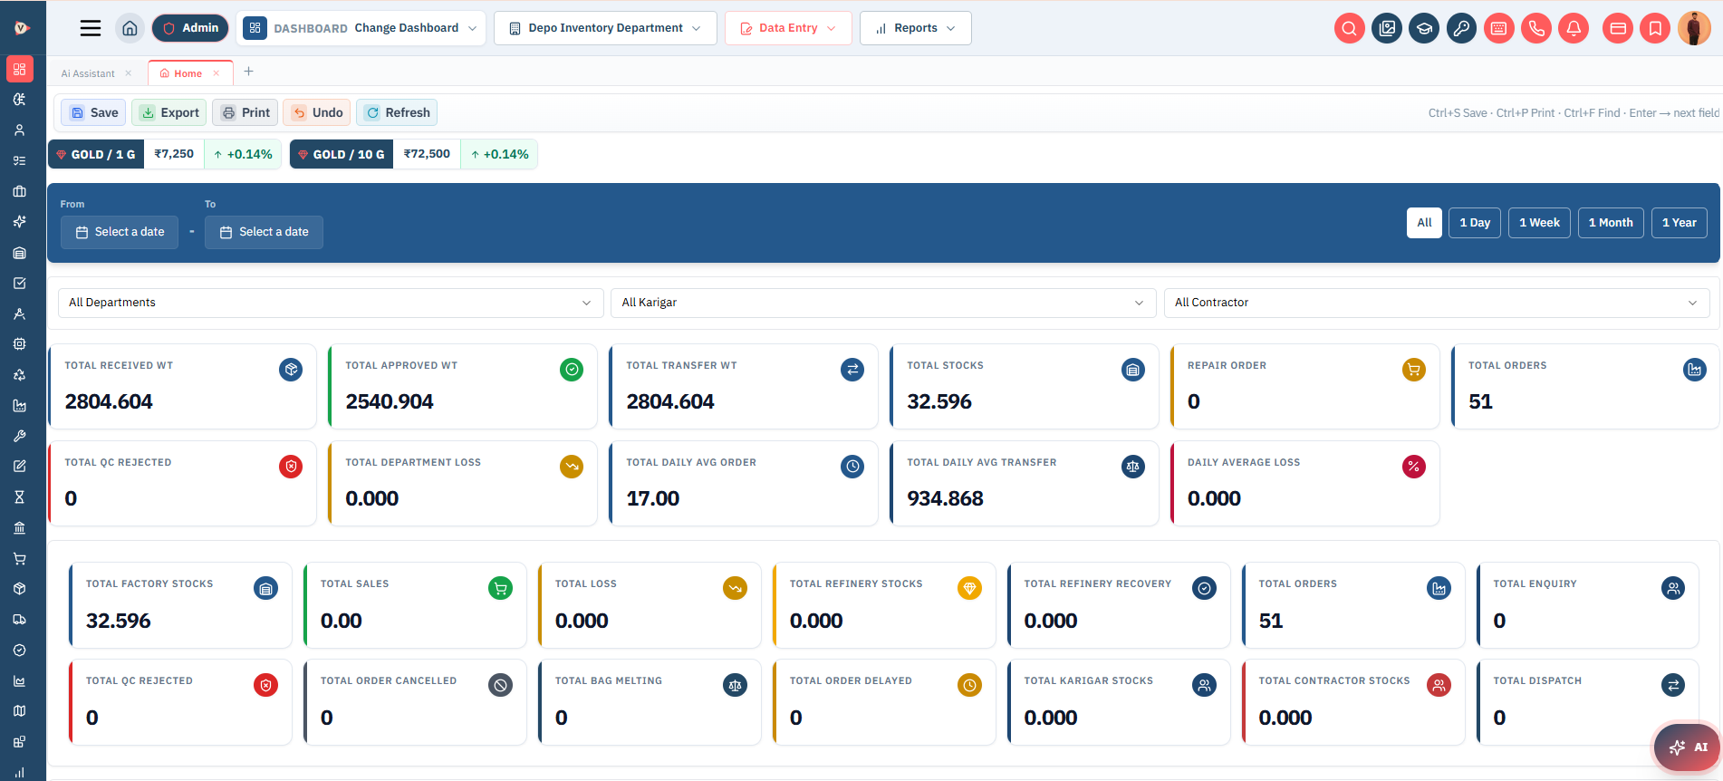
Task: Click the phone call icon
Action: tap(1536, 28)
